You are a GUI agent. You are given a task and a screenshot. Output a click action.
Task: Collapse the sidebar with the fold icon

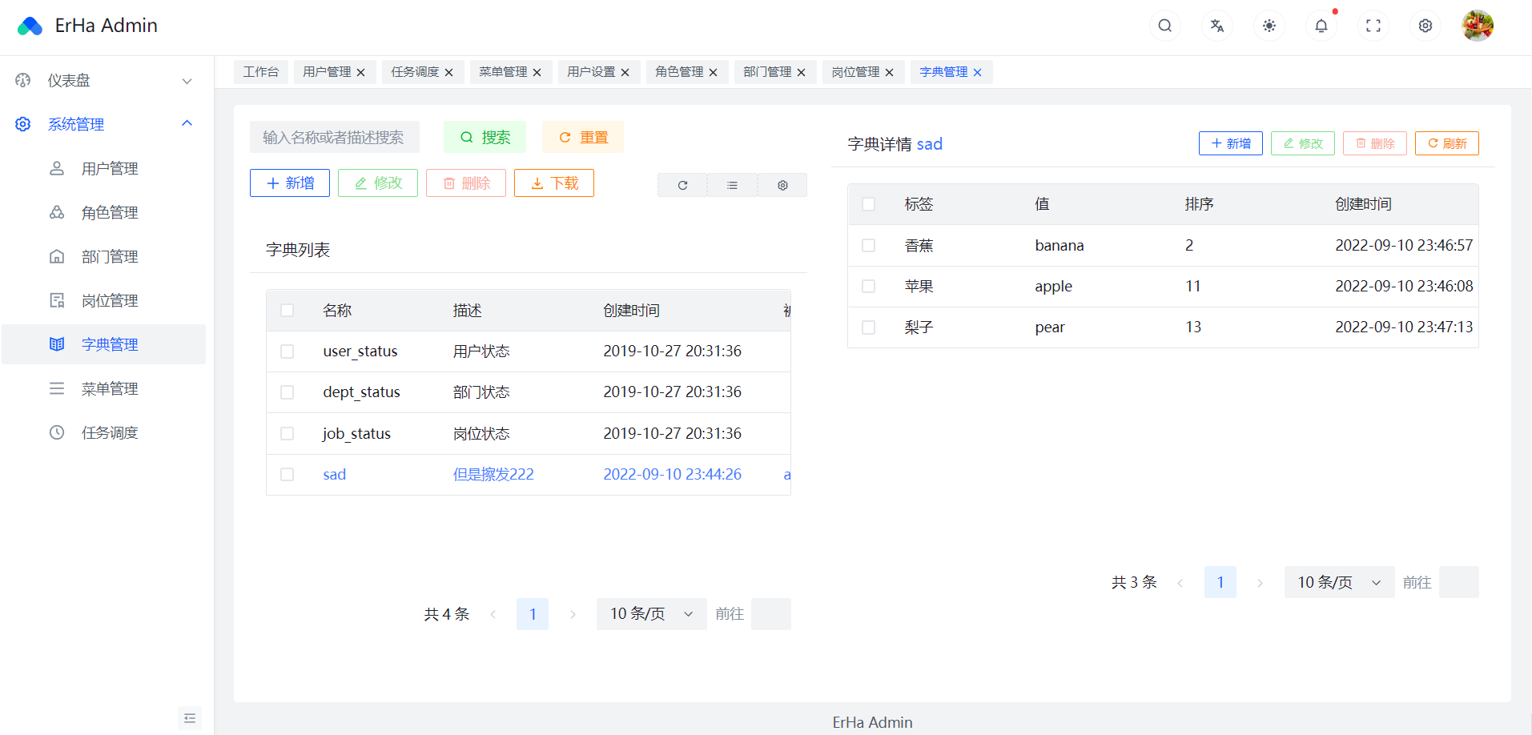[190, 718]
